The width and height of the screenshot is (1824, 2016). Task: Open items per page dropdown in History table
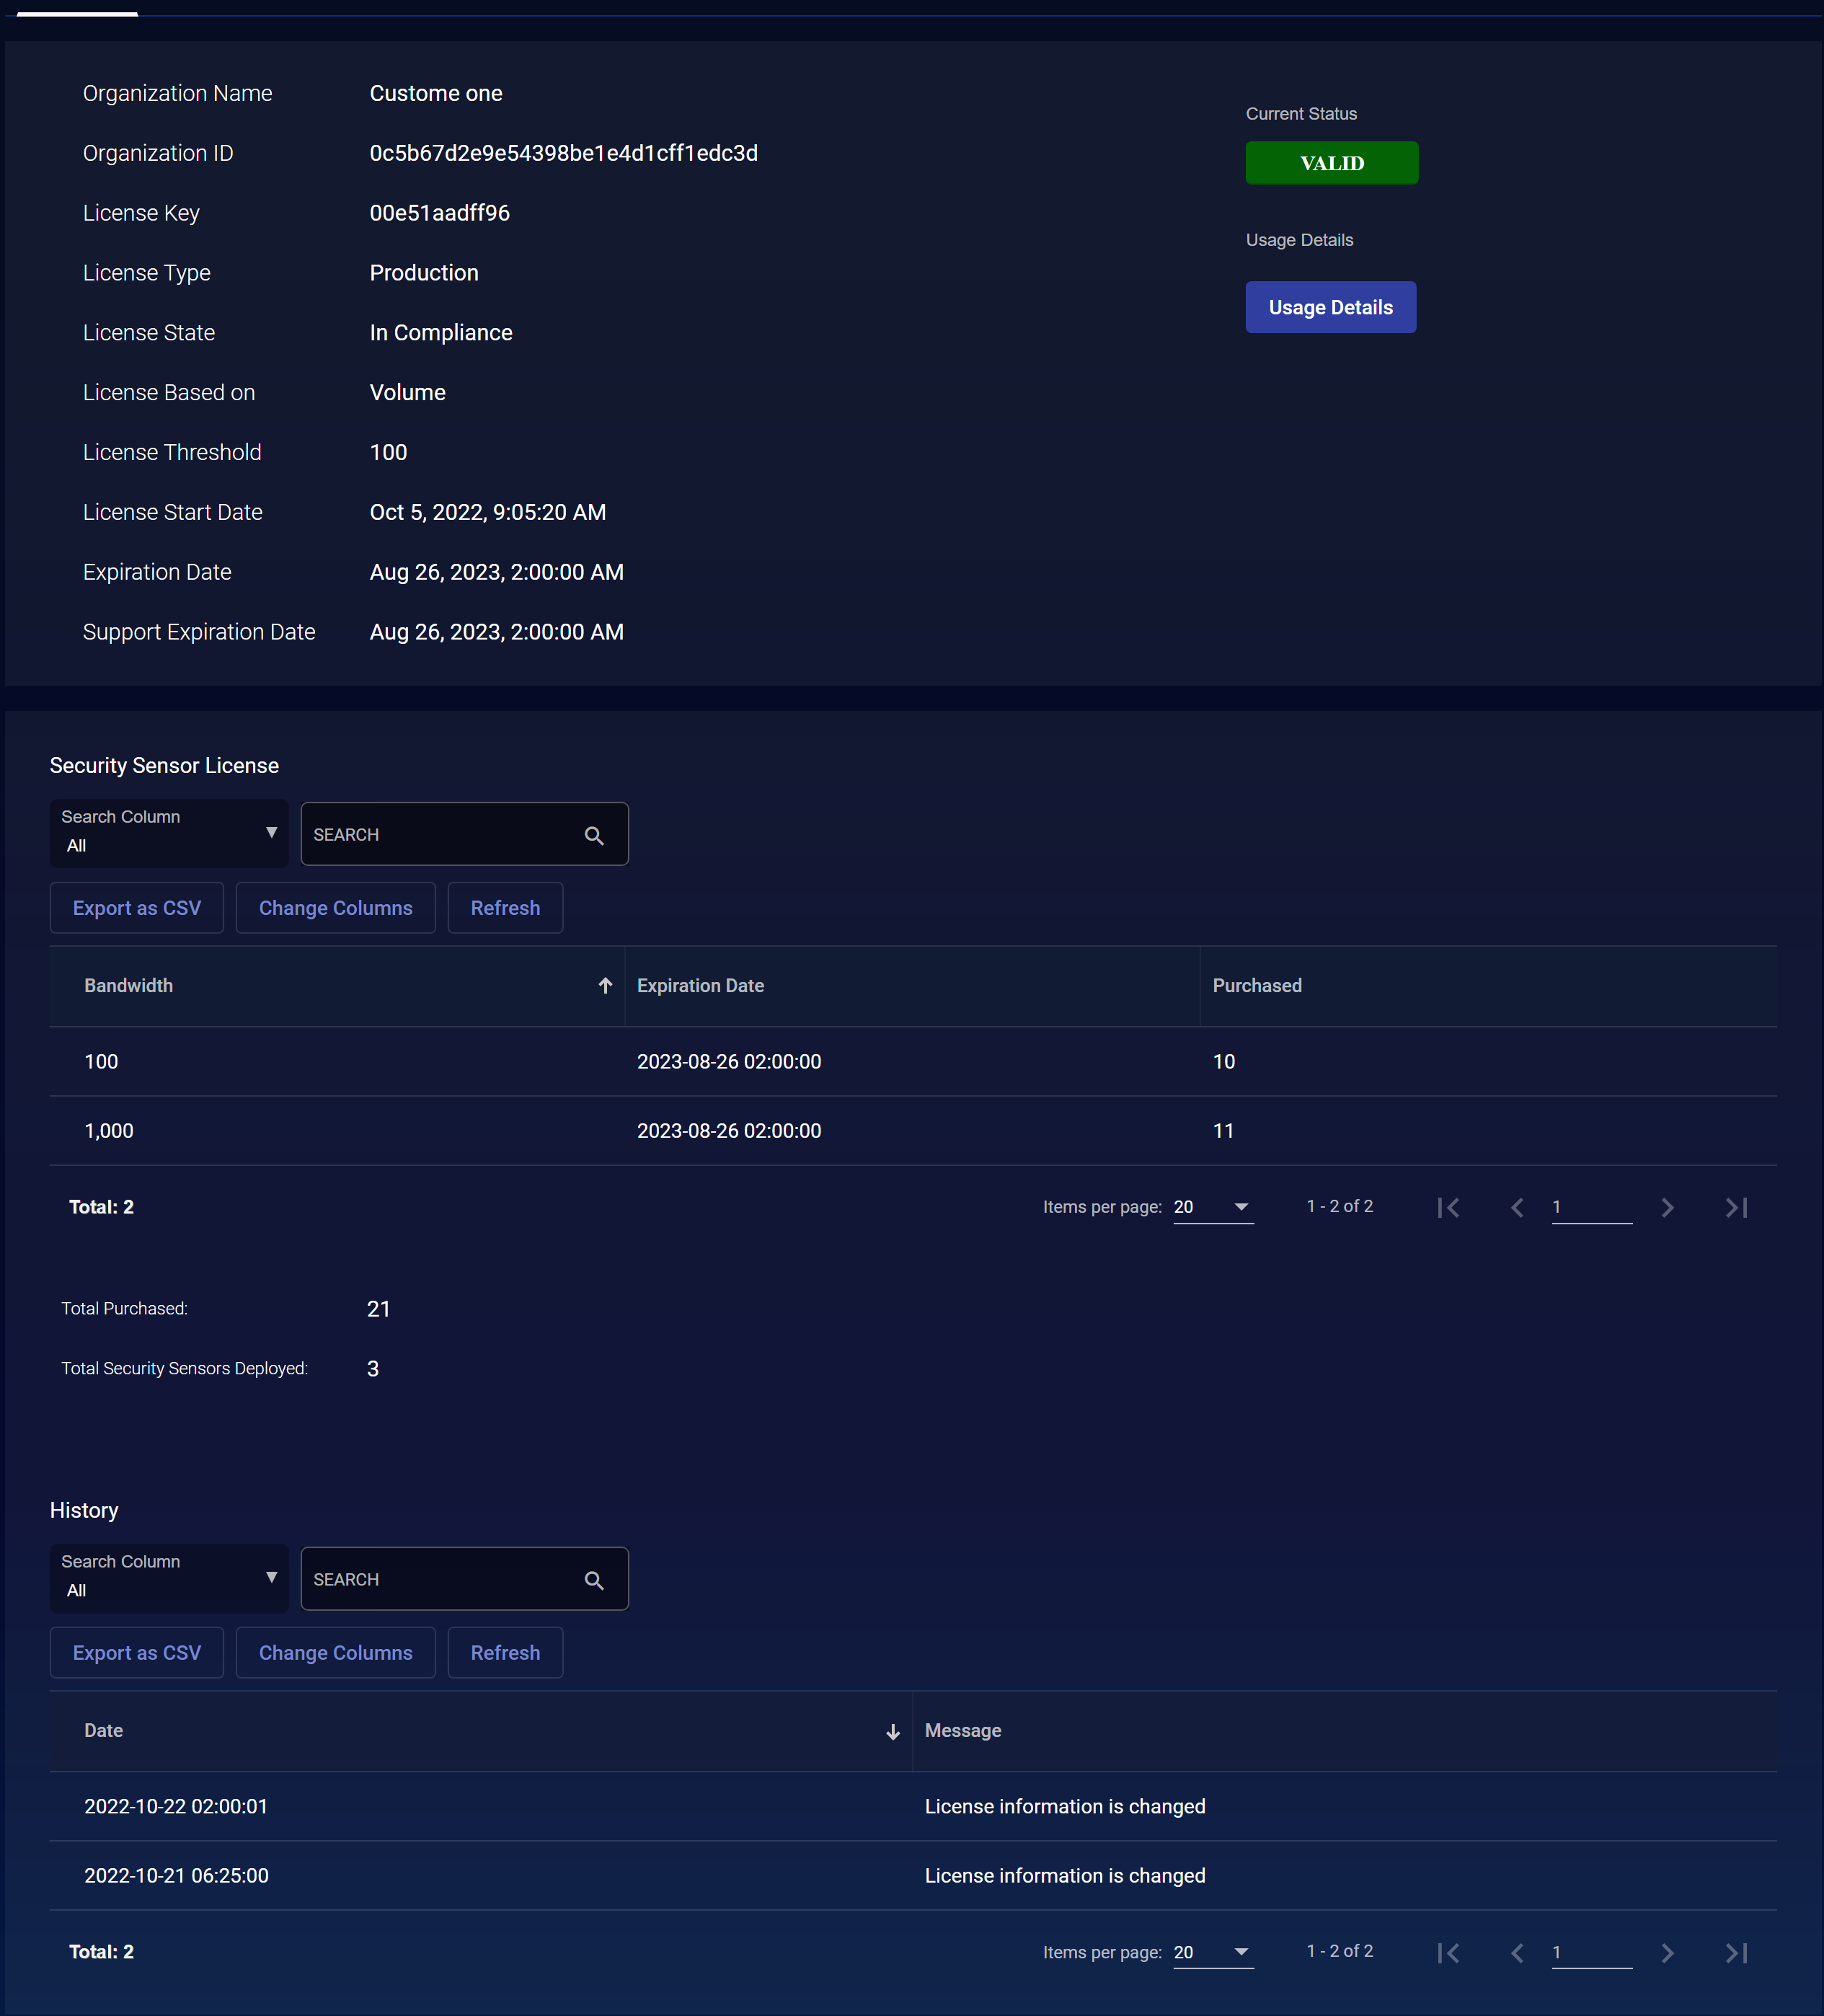tap(1213, 1953)
